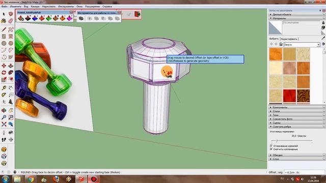The width and height of the screenshot is (326, 183).
Task: Activate the Push/Pull tool
Action: point(11,66)
